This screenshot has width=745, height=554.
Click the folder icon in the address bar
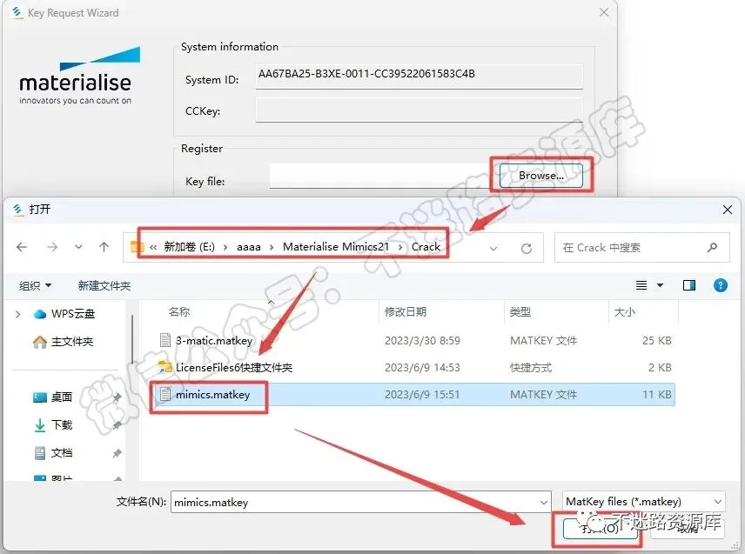(137, 247)
